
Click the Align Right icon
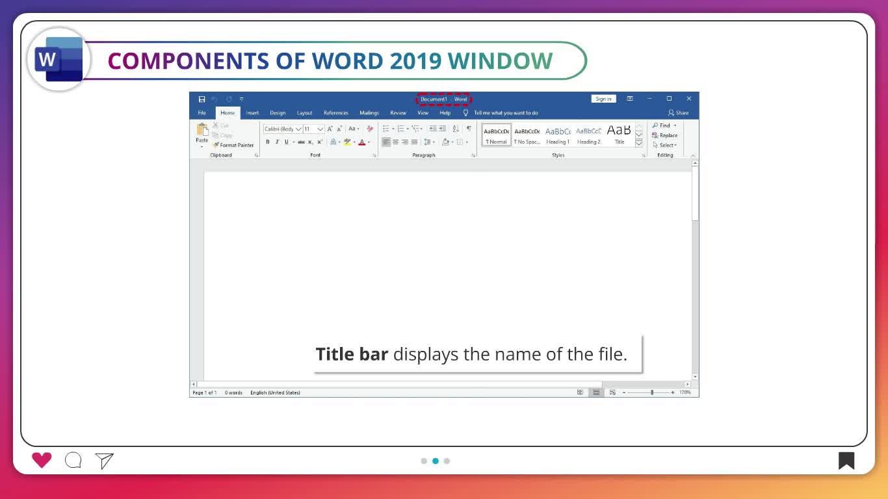click(405, 142)
